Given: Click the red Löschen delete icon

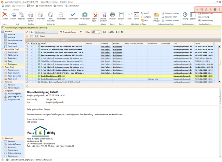Looking at the screenshot, I should (5, 15).
